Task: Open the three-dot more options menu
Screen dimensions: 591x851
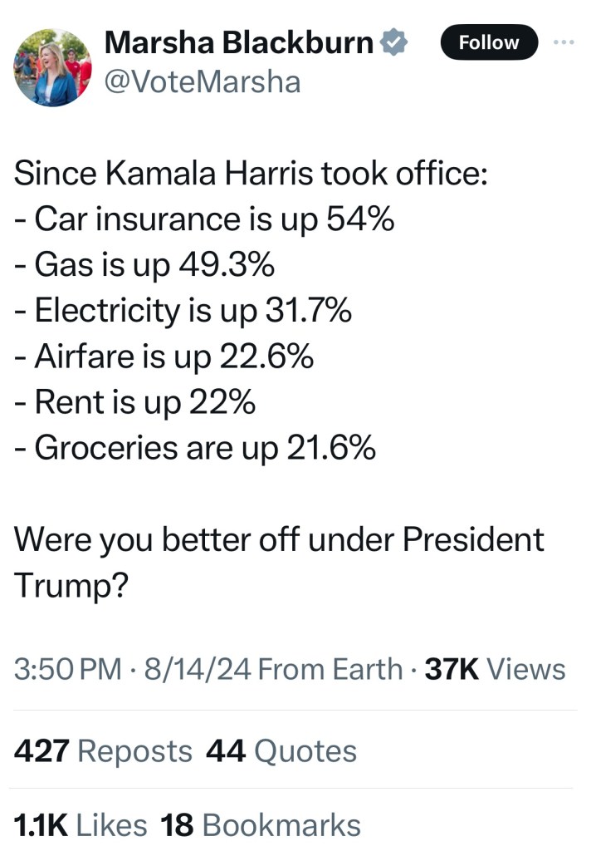Action: coord(564,42)
